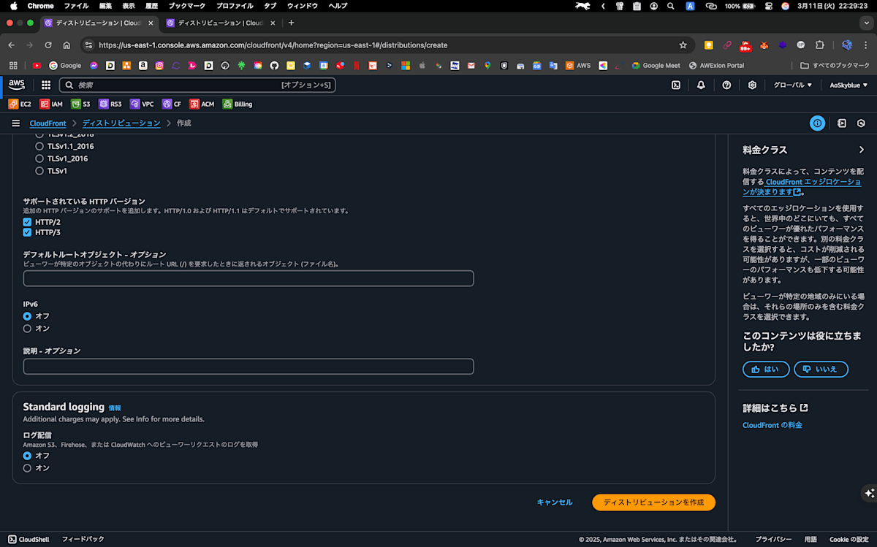This screenshot has width=877, height=547.
Task: Open a new browser tab
Action: [x=291, y=23]
